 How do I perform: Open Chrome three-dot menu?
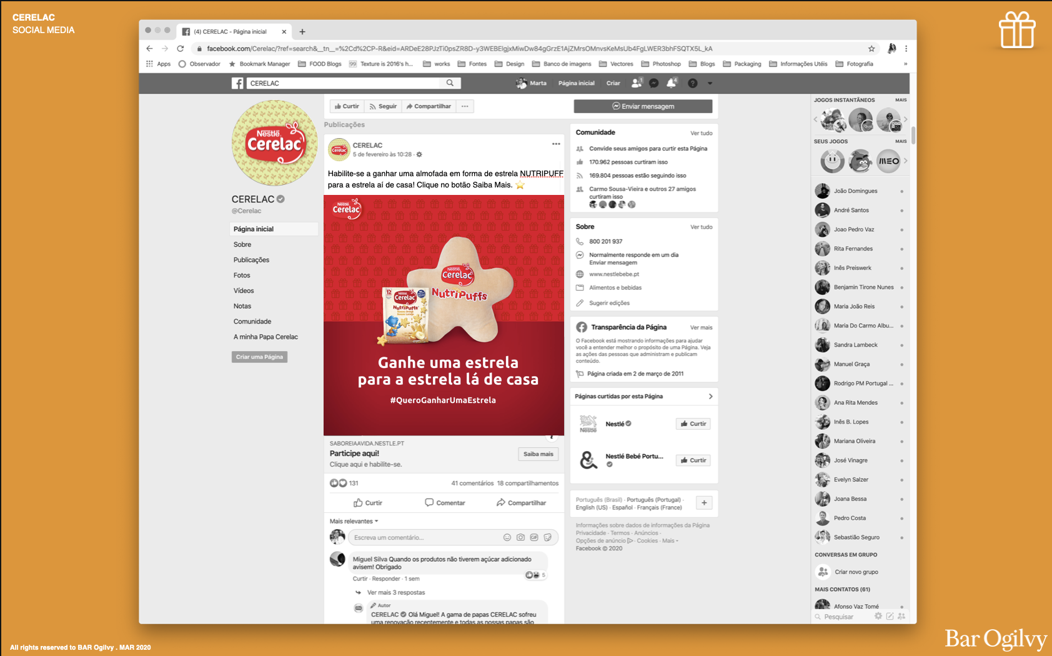[x=906, y=49]
